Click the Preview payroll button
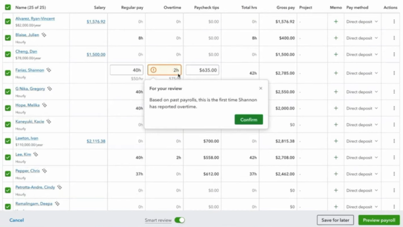The image size is (403, 227). pyautogui.click(x=379, y=220)
